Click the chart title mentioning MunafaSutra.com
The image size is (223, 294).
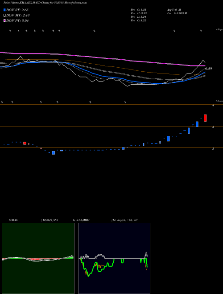coord(45,3)
